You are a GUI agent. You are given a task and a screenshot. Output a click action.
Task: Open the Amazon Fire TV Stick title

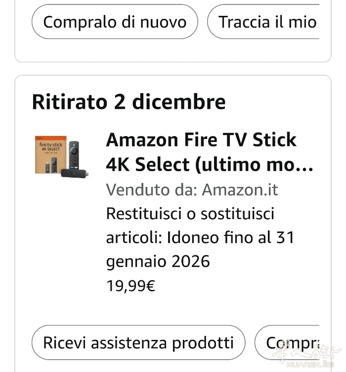click(x=201, y=140)
